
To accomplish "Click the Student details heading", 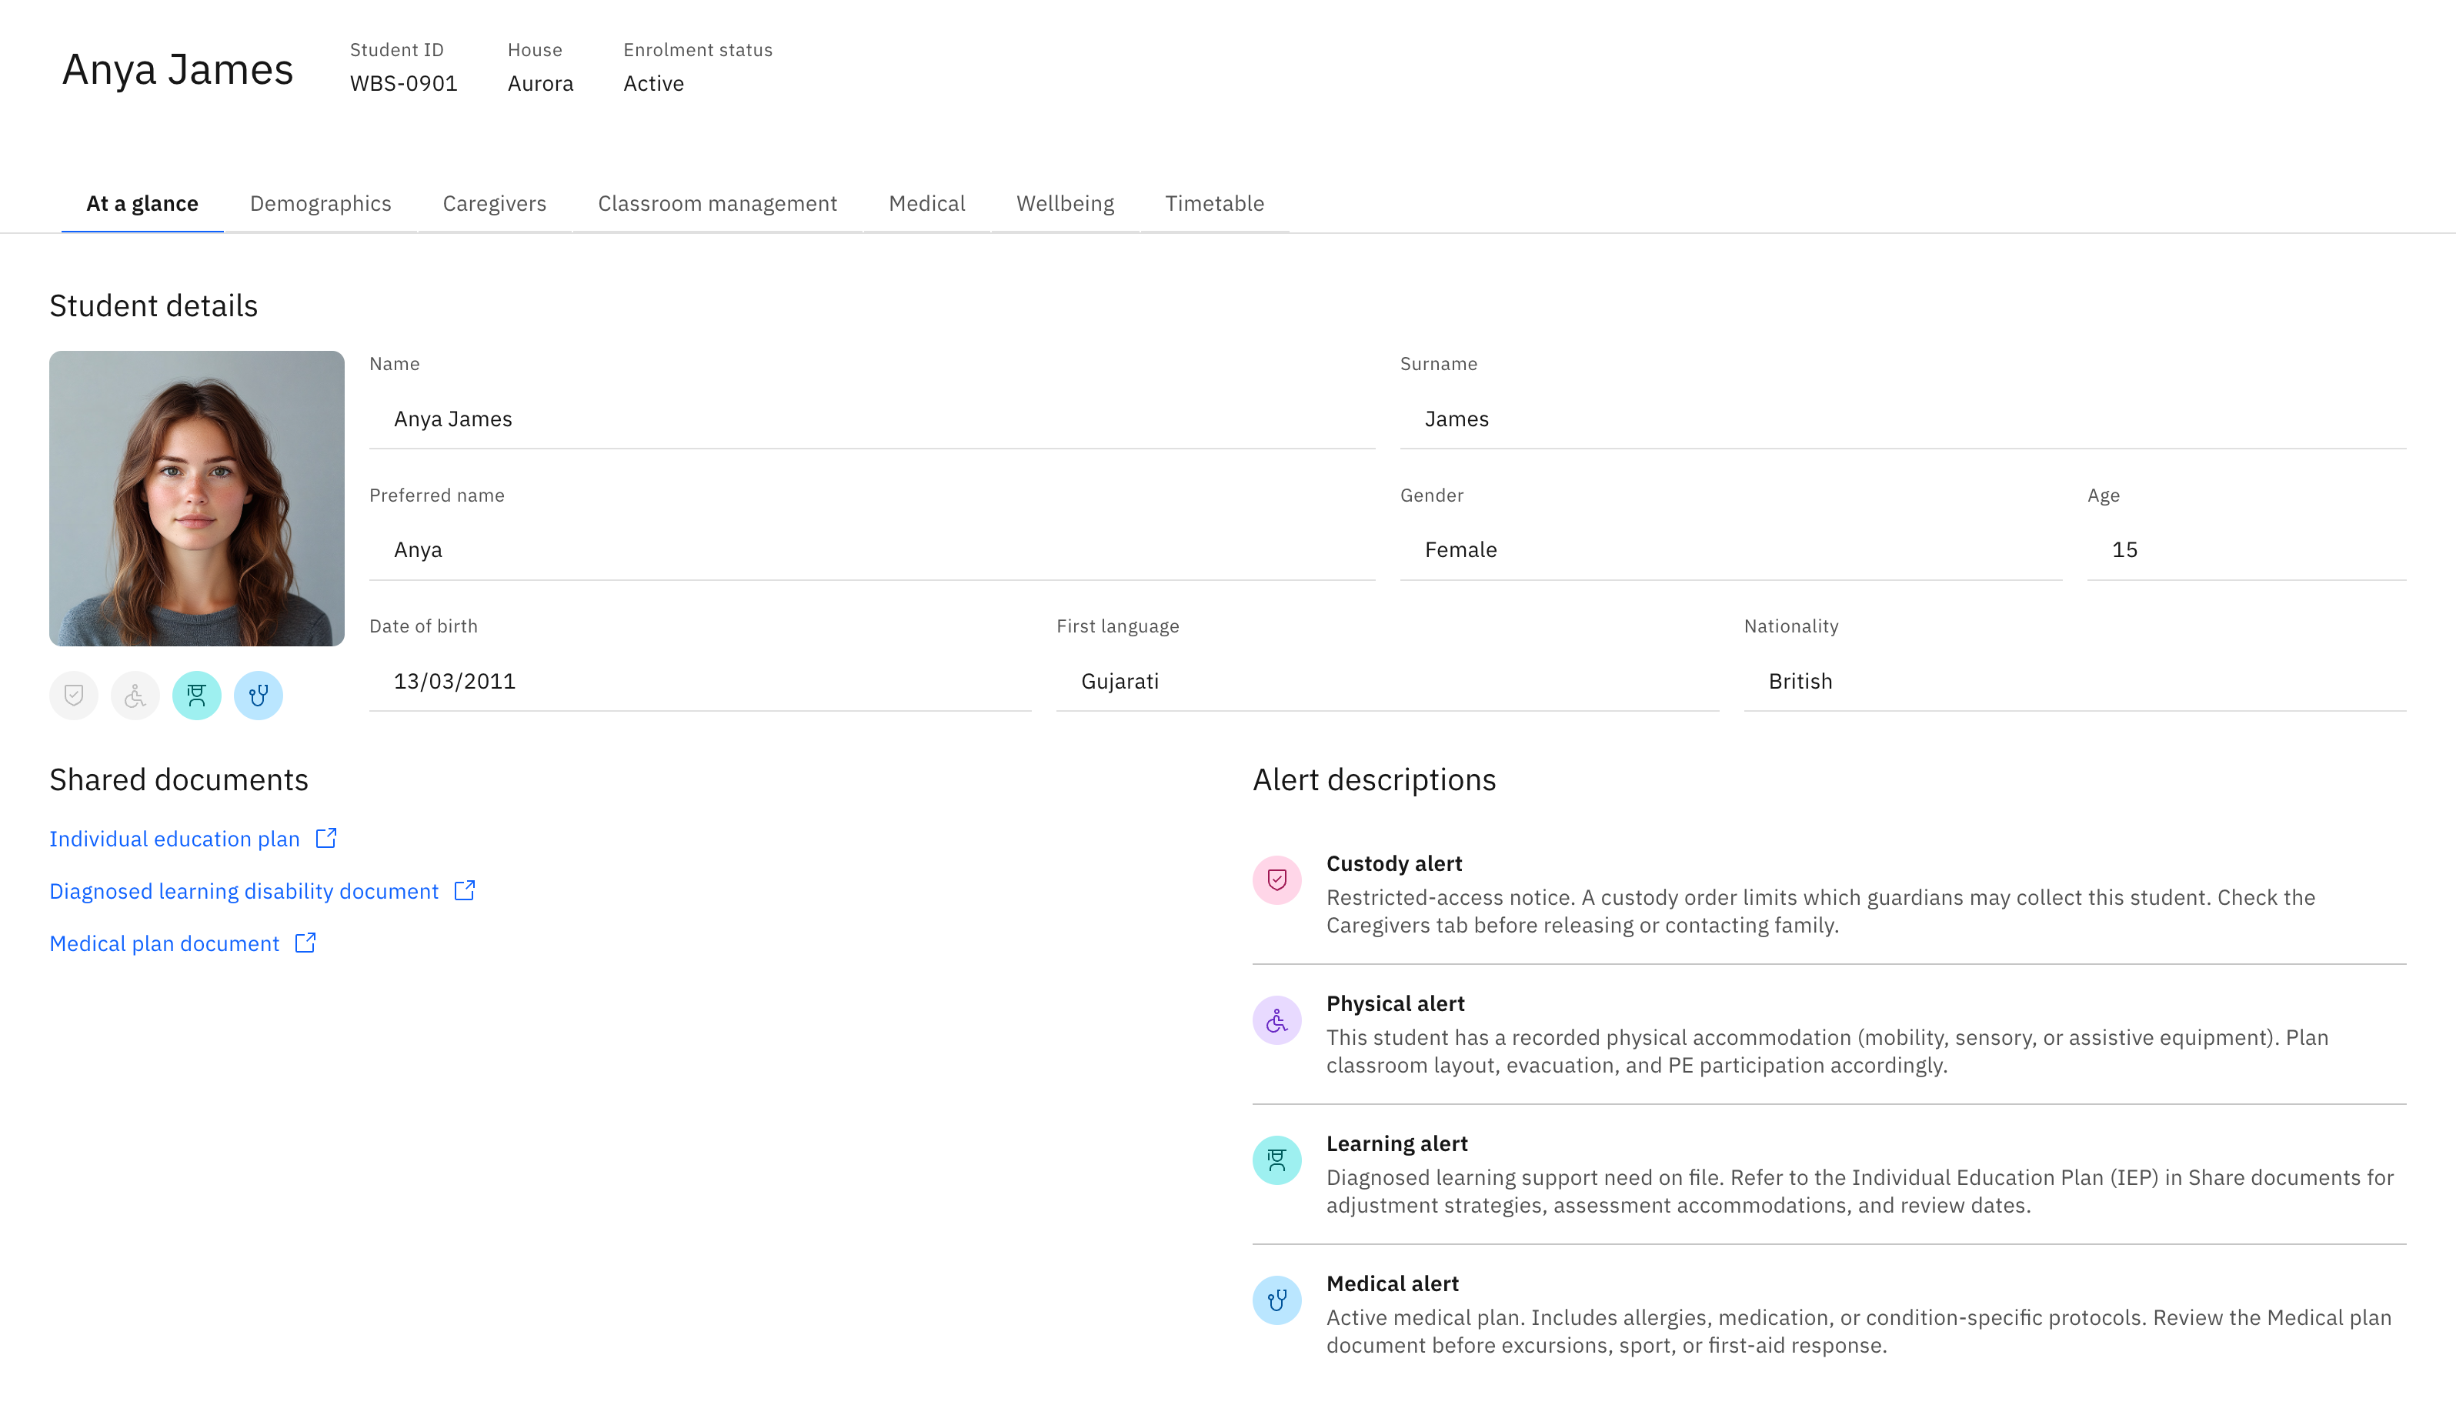I will tap(153, 305).
